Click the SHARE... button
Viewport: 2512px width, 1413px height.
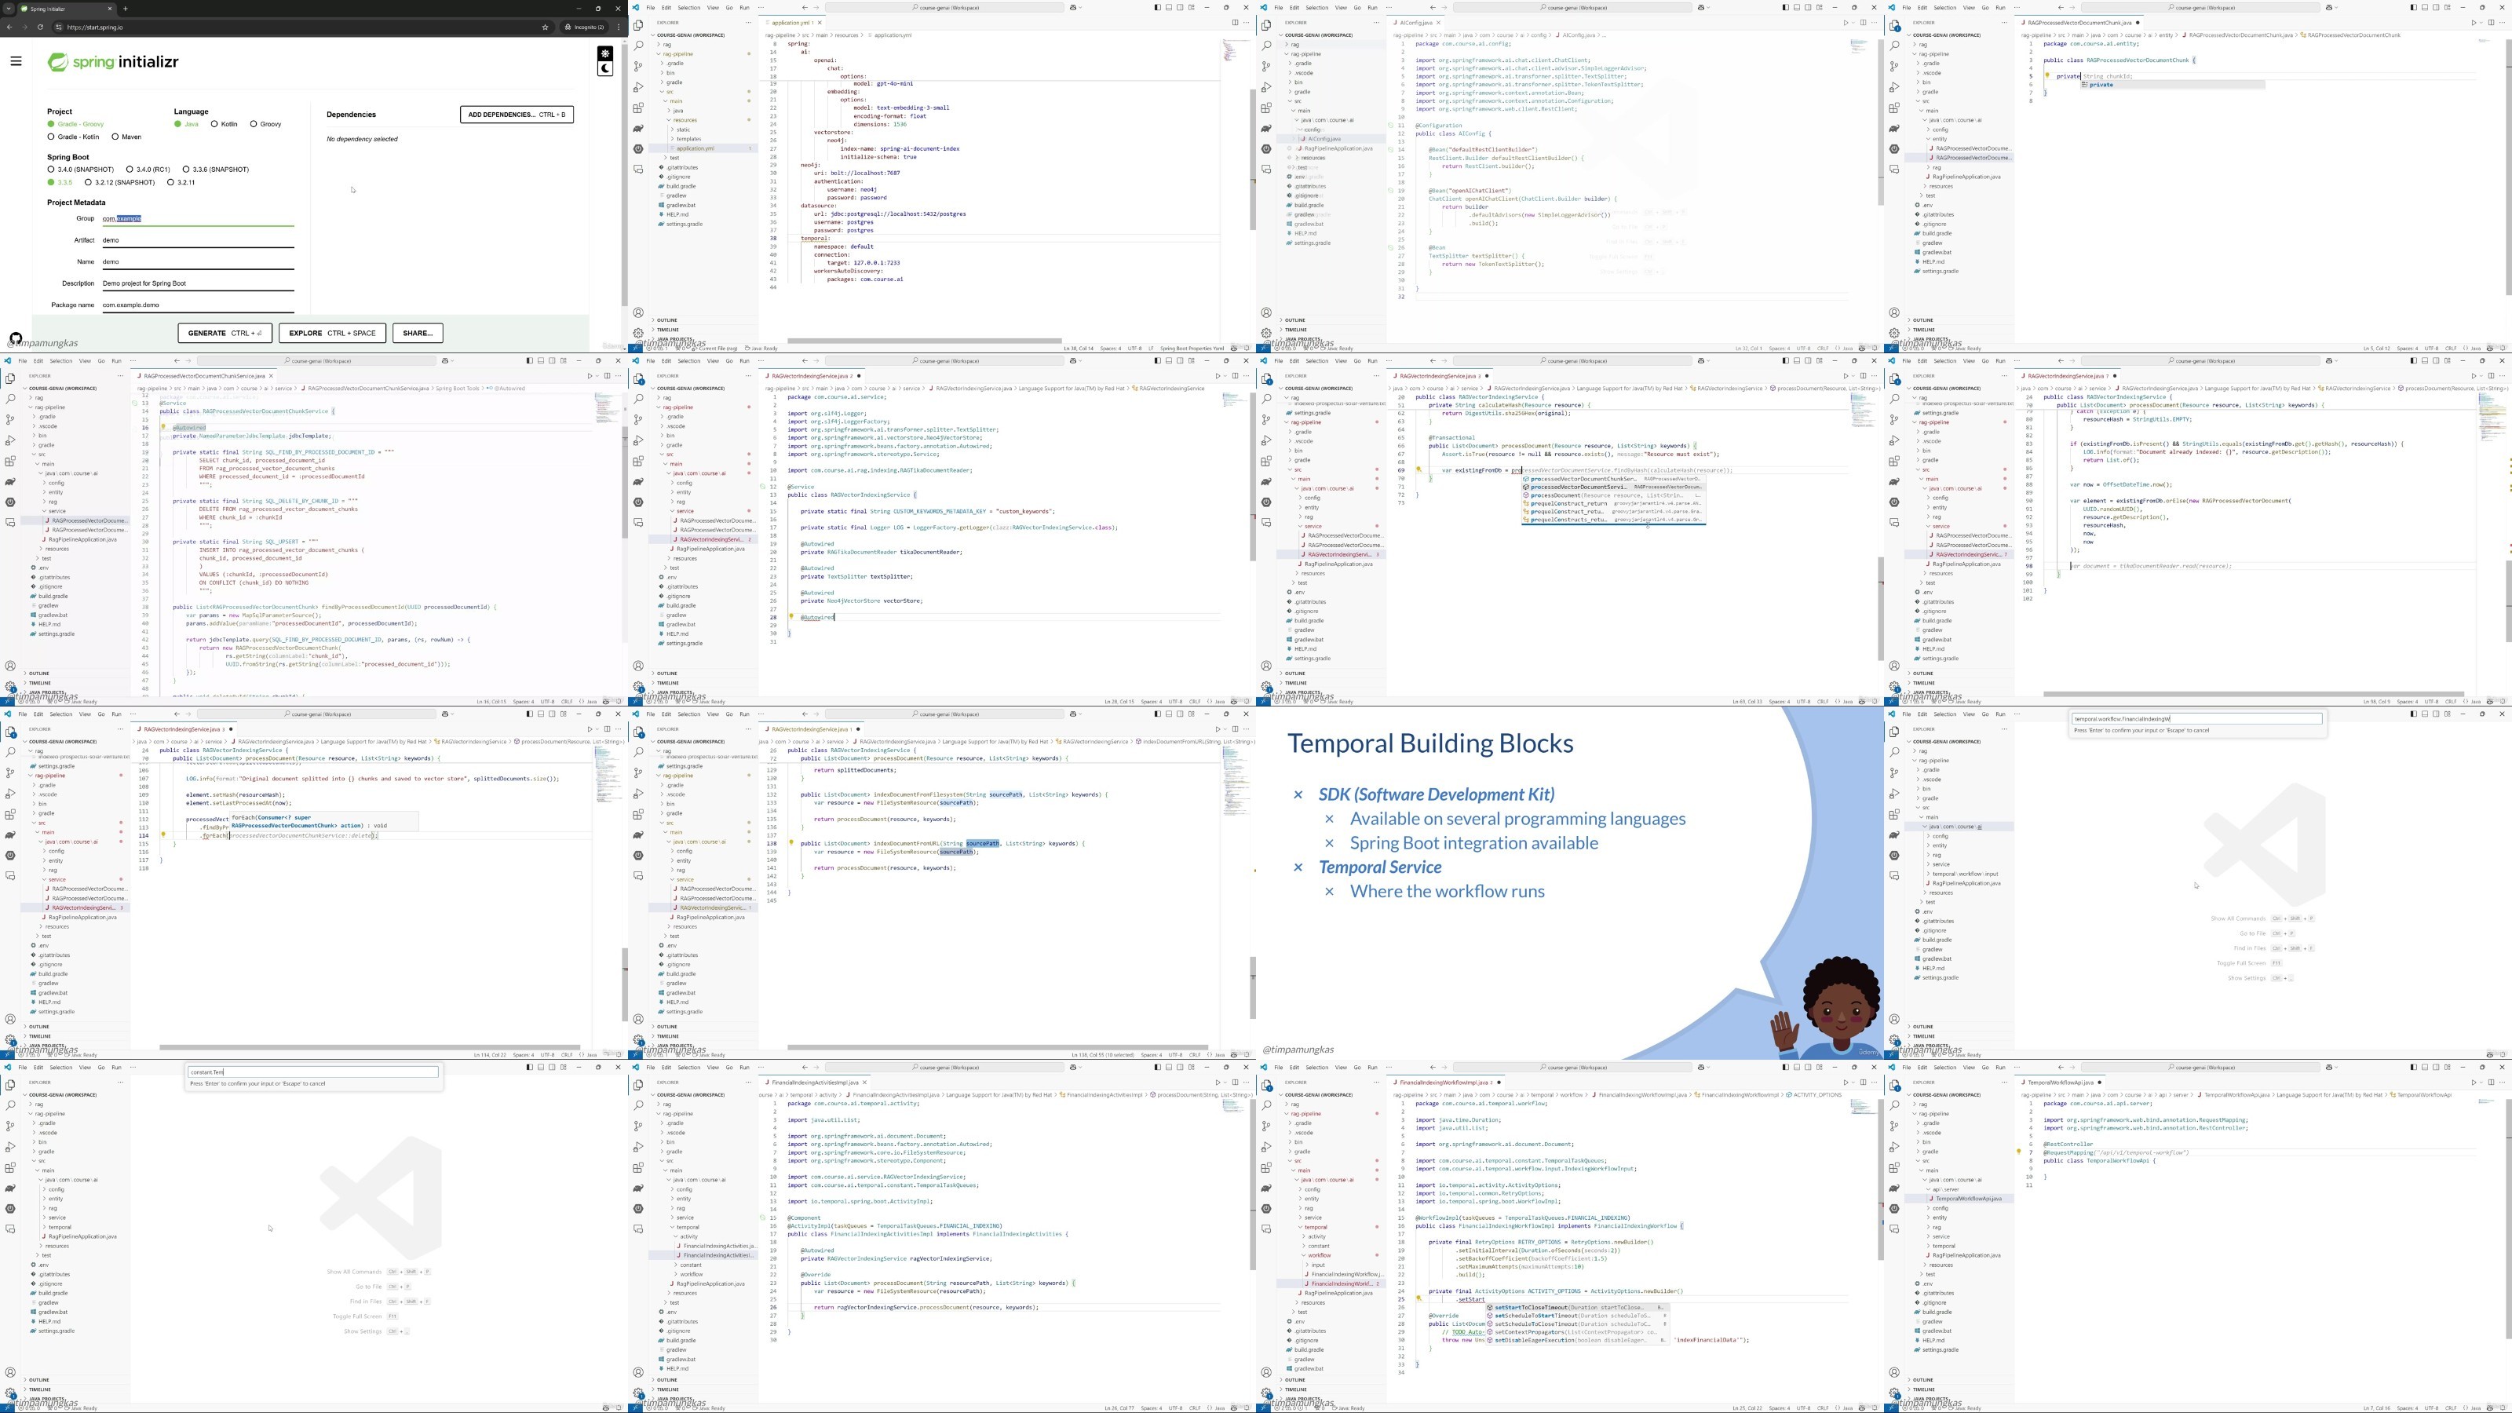[418, 333]
